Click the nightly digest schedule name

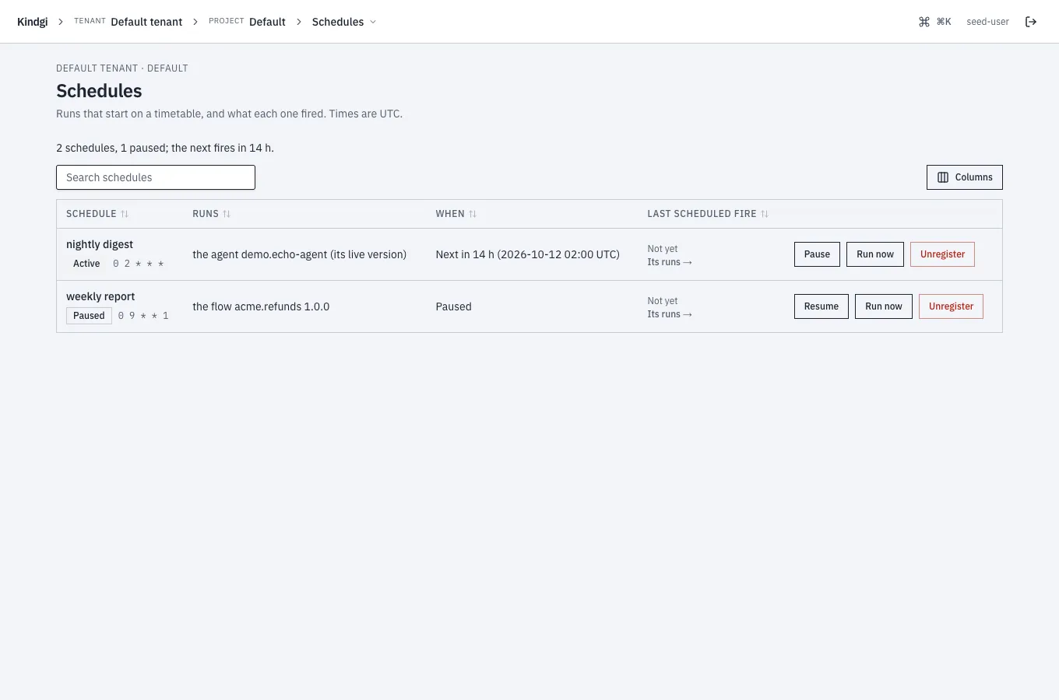point(100,244)
